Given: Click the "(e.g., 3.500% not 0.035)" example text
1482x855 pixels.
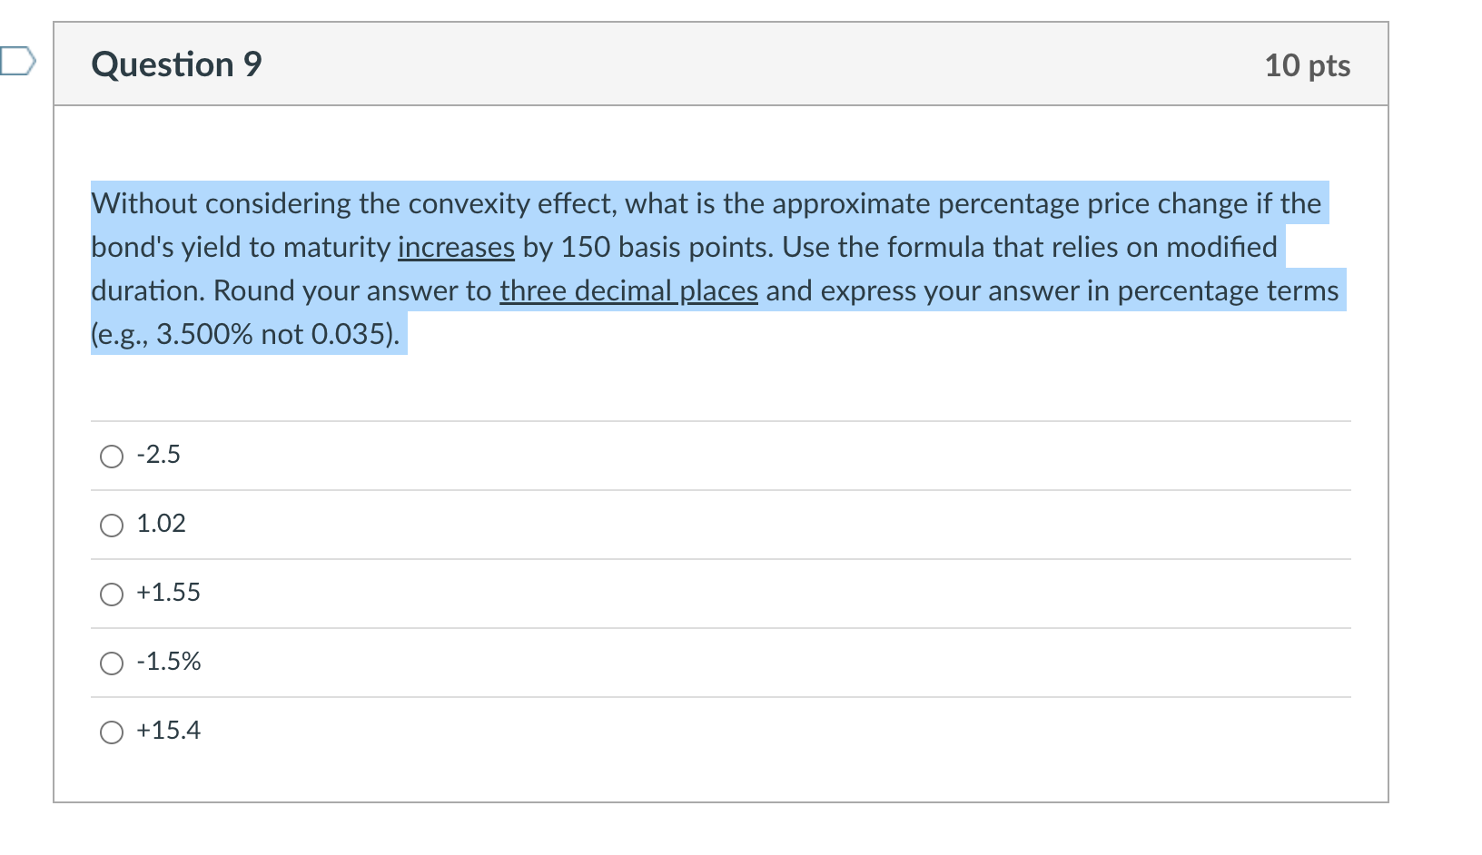Looking at the screenshot, I should pyautogui.click(x=245, y=334).
